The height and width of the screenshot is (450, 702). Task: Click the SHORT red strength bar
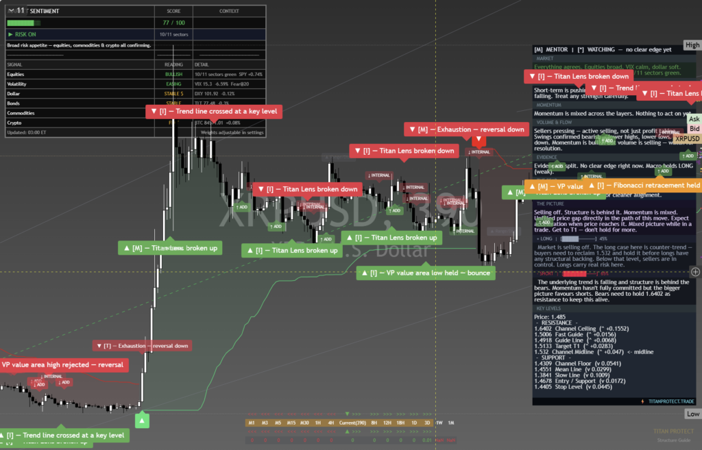(x=580, y=273)
